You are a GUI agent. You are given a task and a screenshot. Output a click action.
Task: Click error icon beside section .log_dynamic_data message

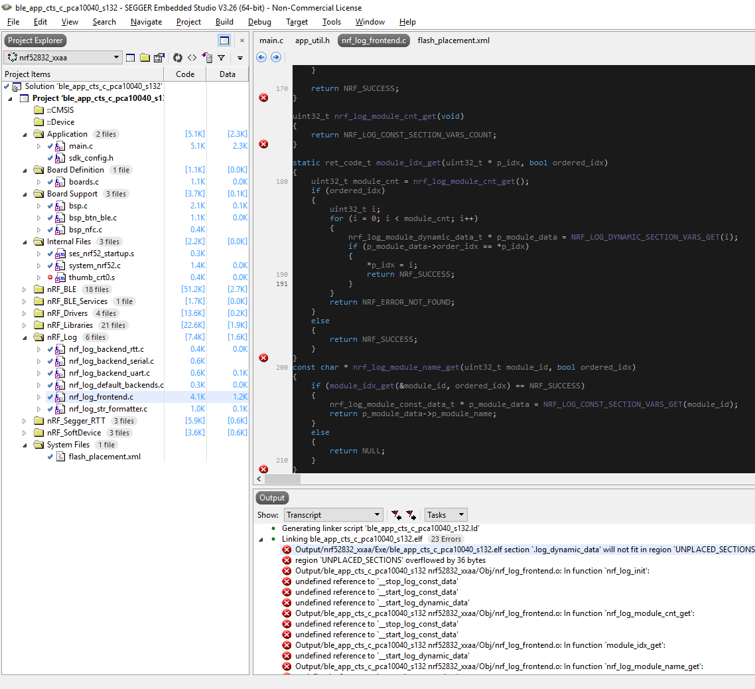pos(287,550)
